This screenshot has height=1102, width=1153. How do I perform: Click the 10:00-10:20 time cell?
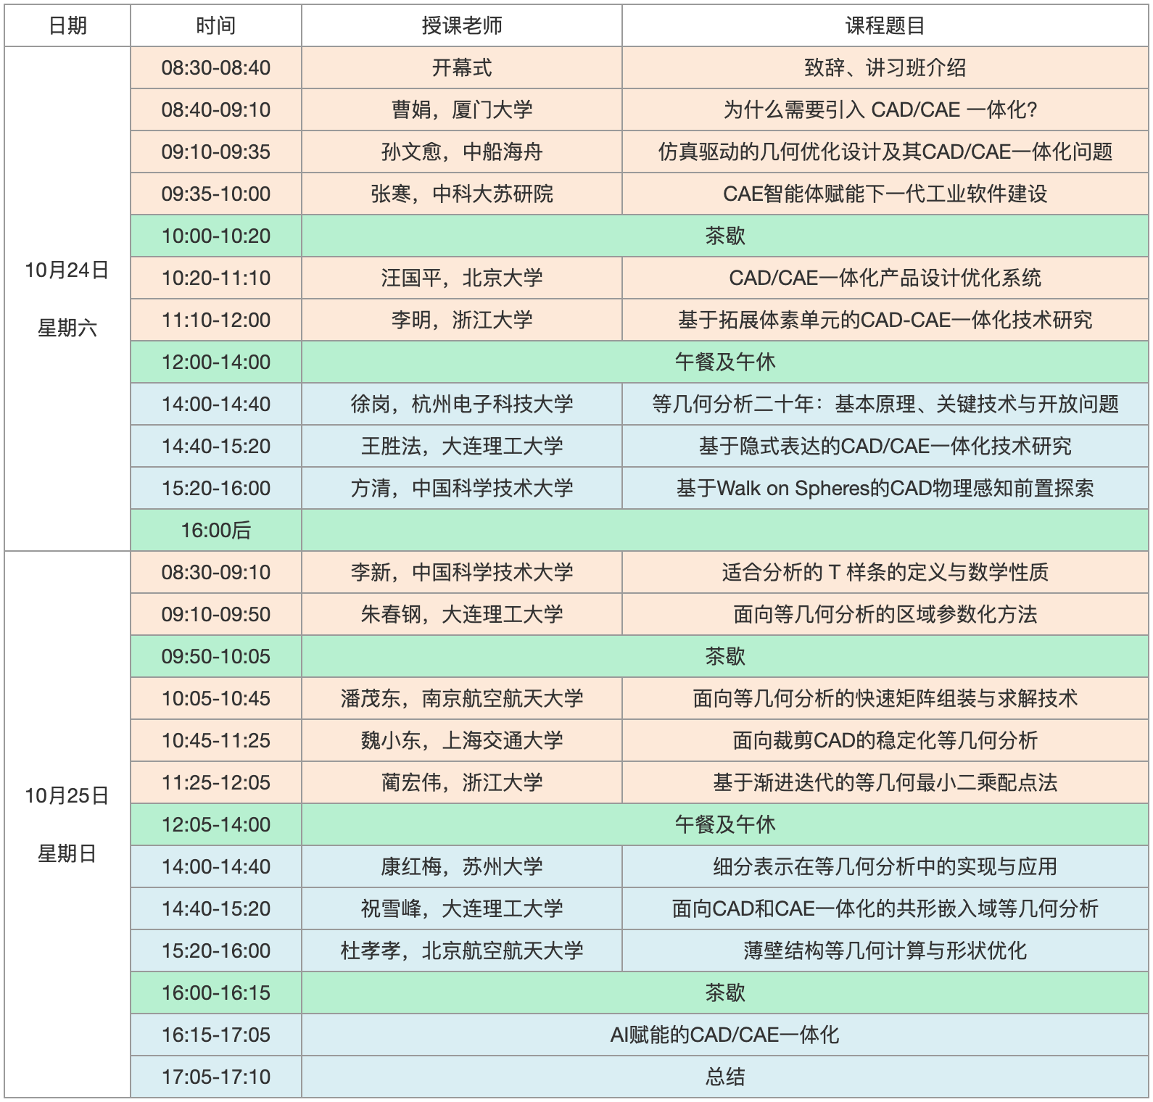(x=216, y=236)
